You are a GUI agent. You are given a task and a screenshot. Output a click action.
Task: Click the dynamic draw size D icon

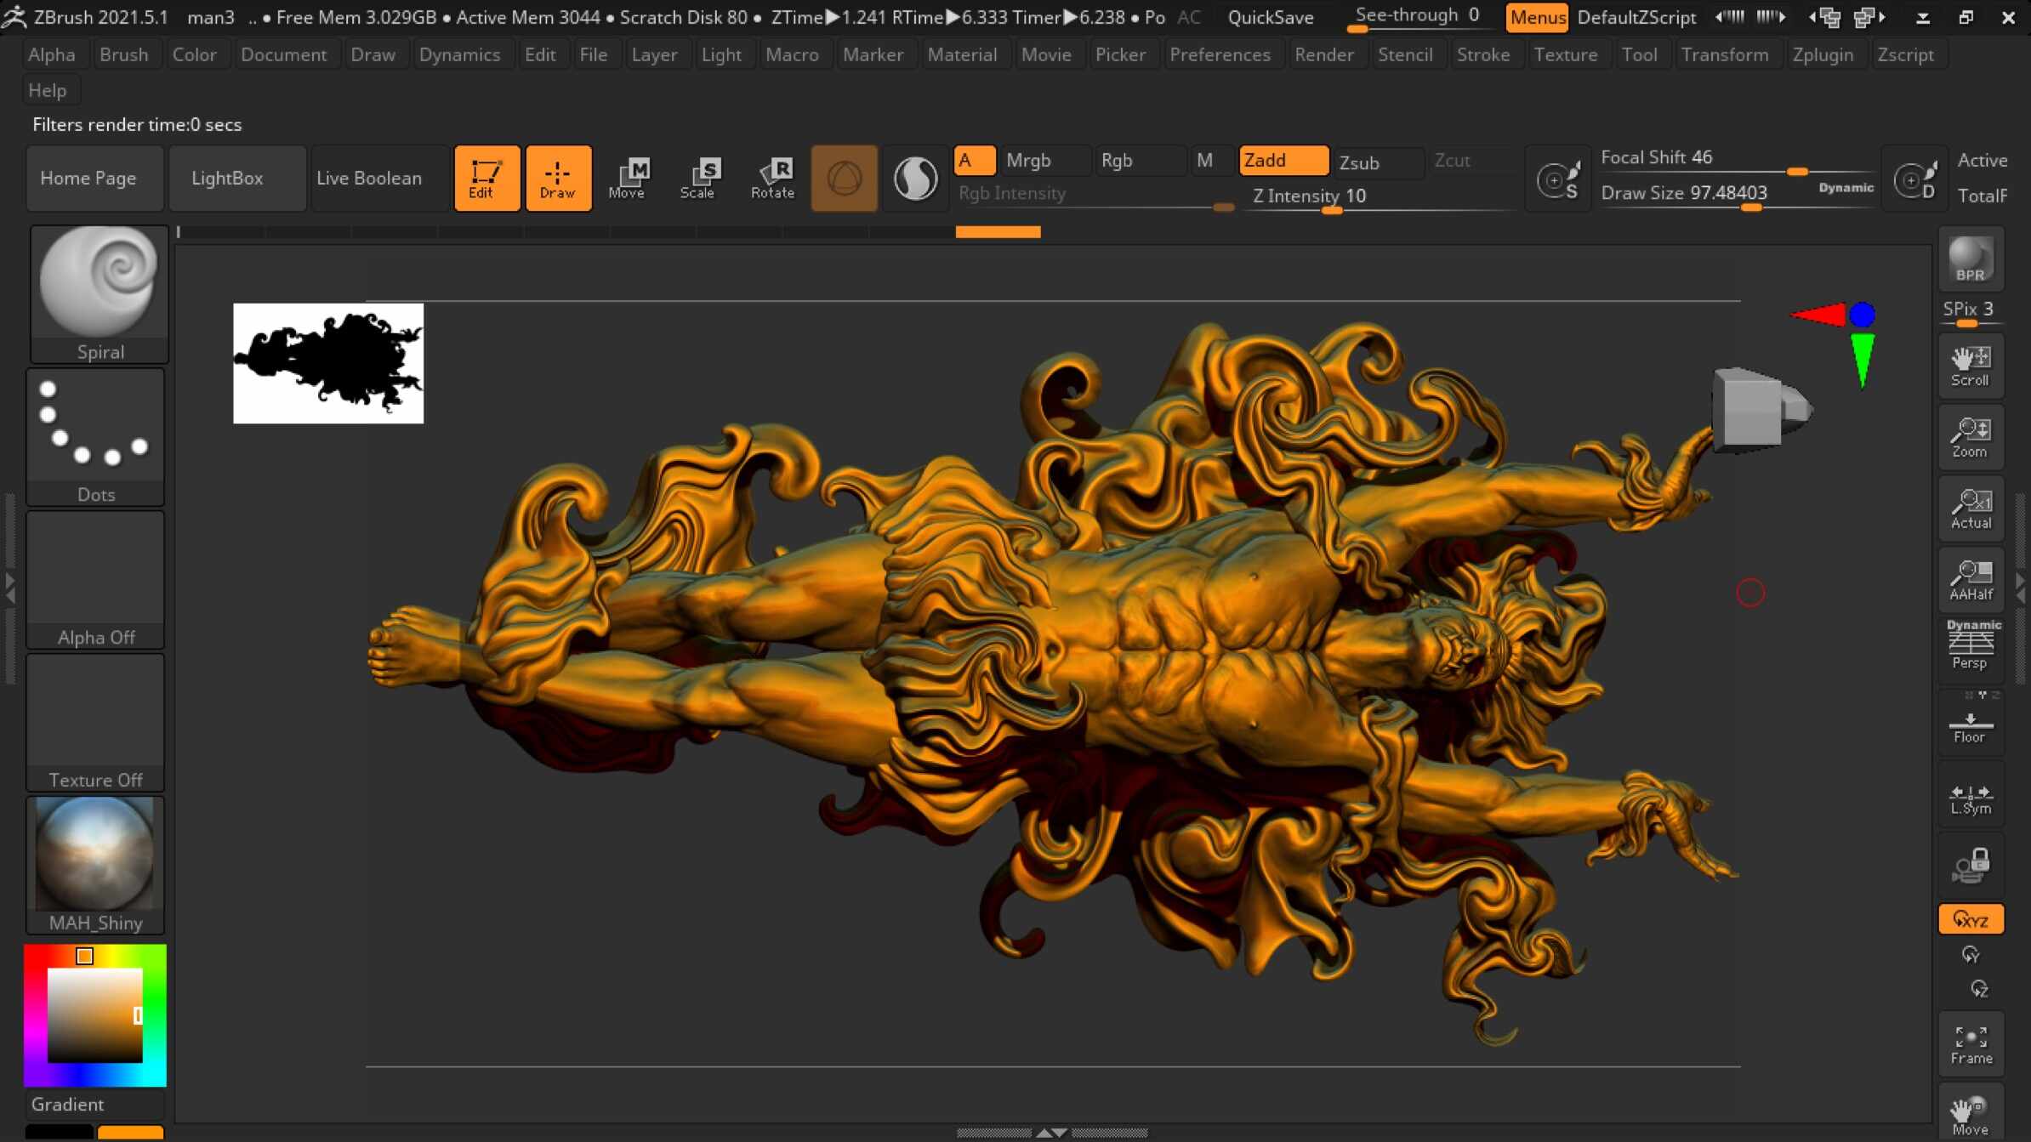1915,179
